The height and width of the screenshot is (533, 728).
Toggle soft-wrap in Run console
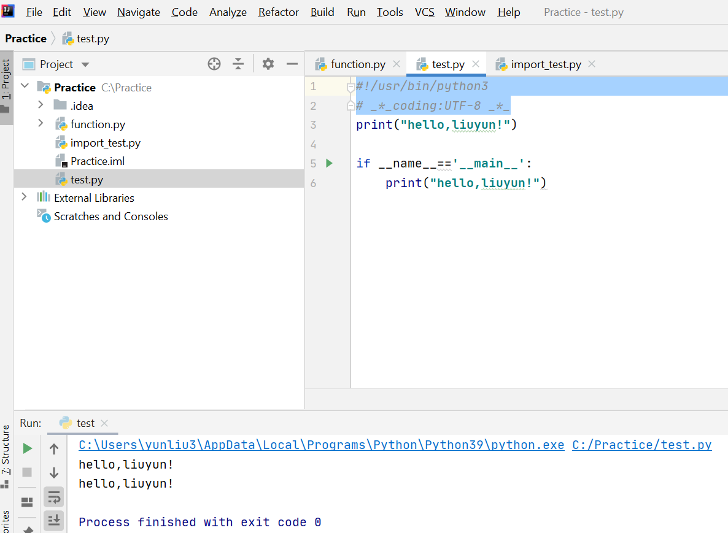click(53, 497)
